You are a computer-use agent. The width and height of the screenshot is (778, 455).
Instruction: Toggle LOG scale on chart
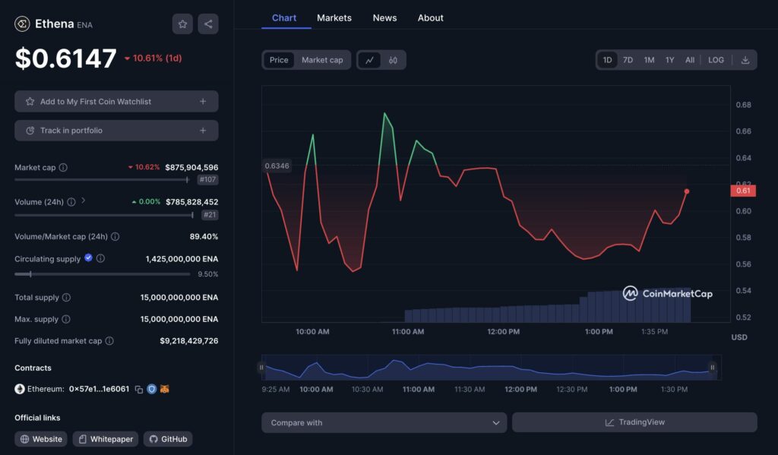pyautogui.click(x=716, y=60)
